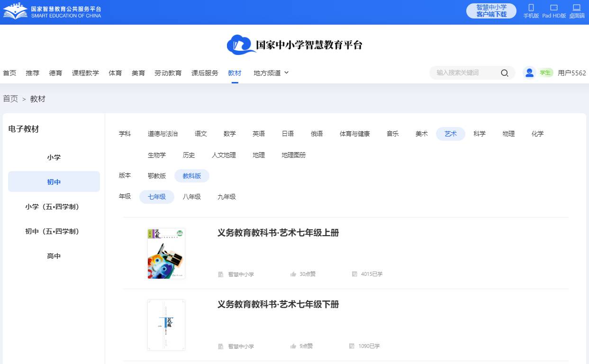This screenshot has width=589, height=364.
Task: Click the search magnifier icon
Action: click(505, 73)
